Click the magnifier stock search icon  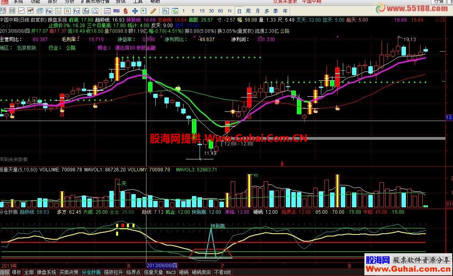tap(95, 11)
